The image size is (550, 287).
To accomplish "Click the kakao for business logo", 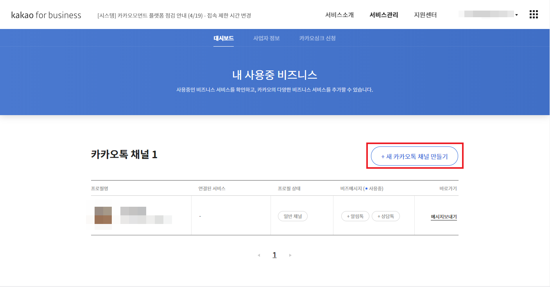I will click(46, 15).
